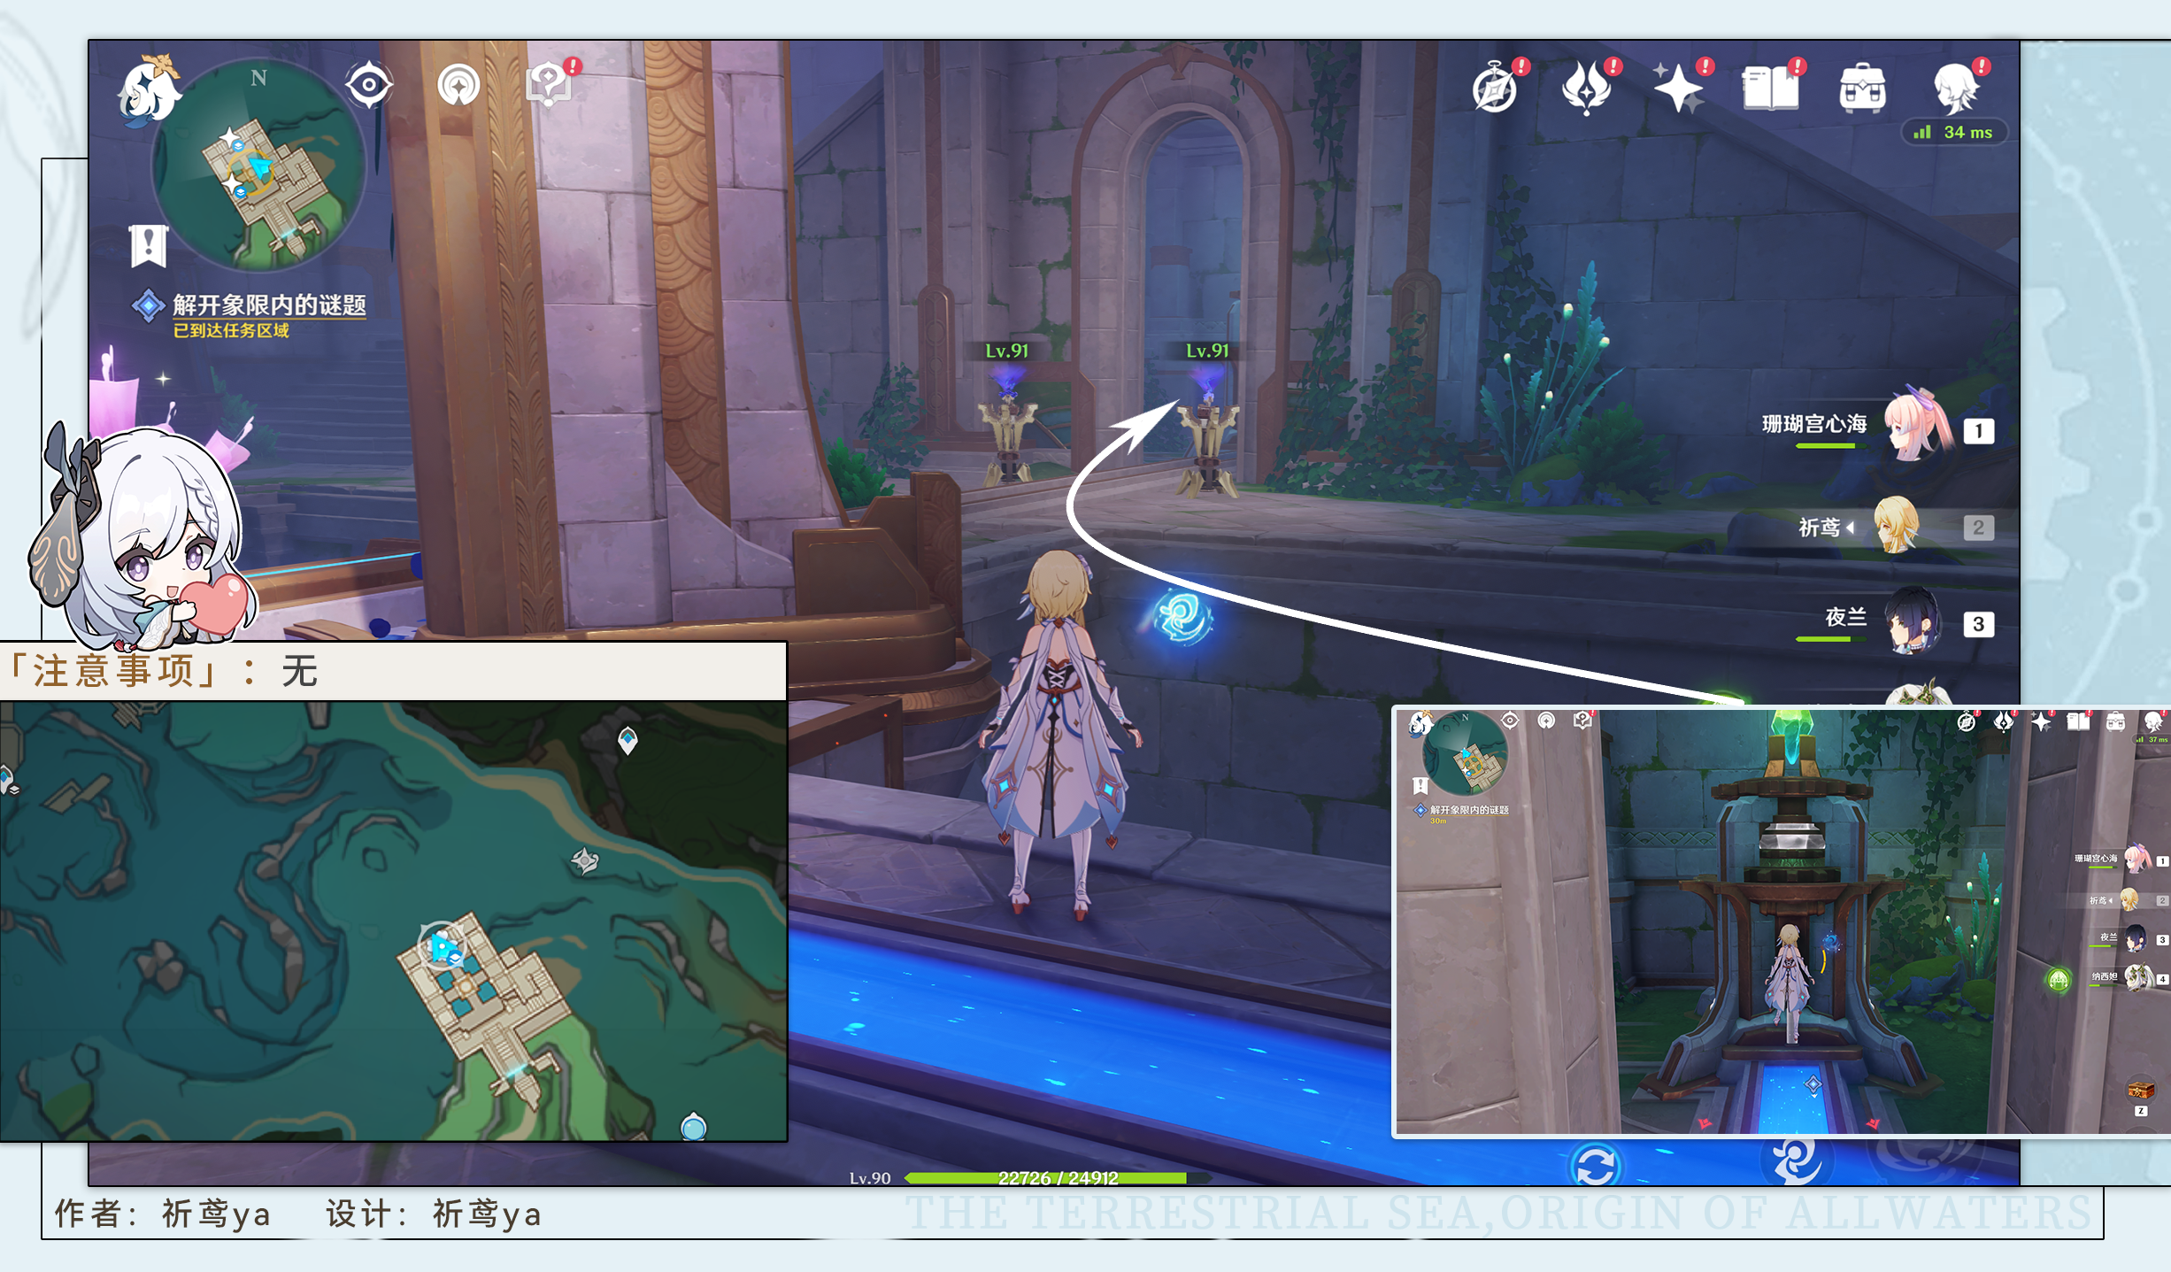This screenshot has height=1272, width=2171.
Task: Click the inset screenshot thumbnail
Action: point(1782,921)
